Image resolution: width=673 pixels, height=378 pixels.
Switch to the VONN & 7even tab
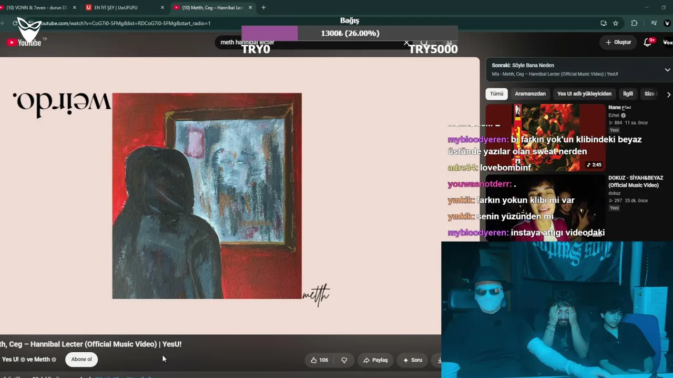37,7
